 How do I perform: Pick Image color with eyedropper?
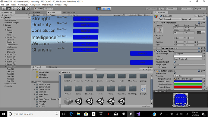pyautogui.click(x=204, y=57)
